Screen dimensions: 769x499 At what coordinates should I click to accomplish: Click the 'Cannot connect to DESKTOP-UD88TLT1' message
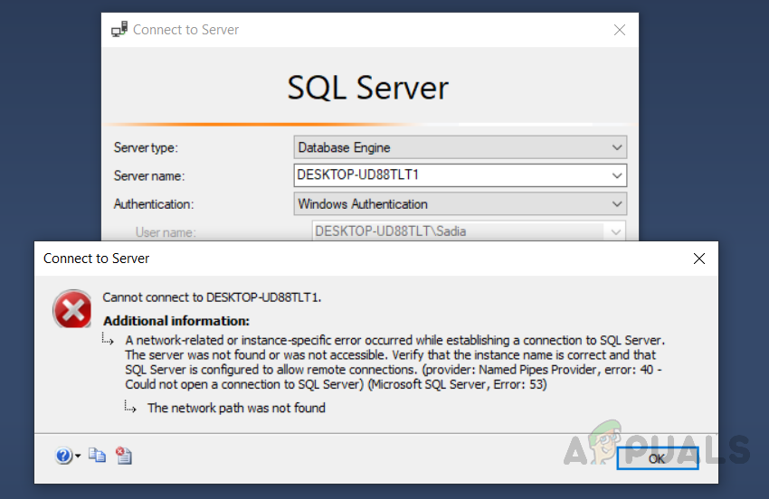pyautogui.click(x=213, y=297)
